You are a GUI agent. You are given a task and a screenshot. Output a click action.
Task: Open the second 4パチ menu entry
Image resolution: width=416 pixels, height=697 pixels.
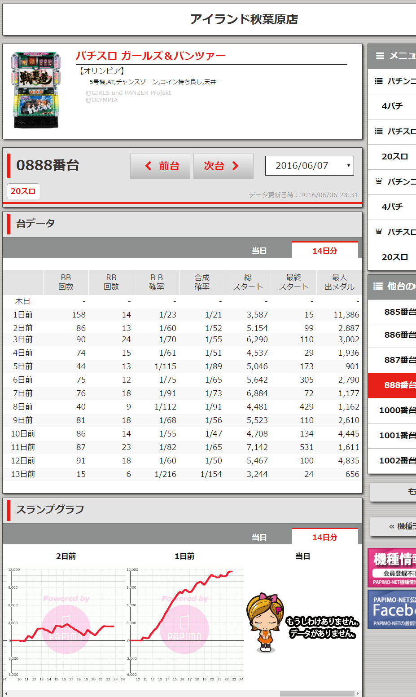pos(392,207)
